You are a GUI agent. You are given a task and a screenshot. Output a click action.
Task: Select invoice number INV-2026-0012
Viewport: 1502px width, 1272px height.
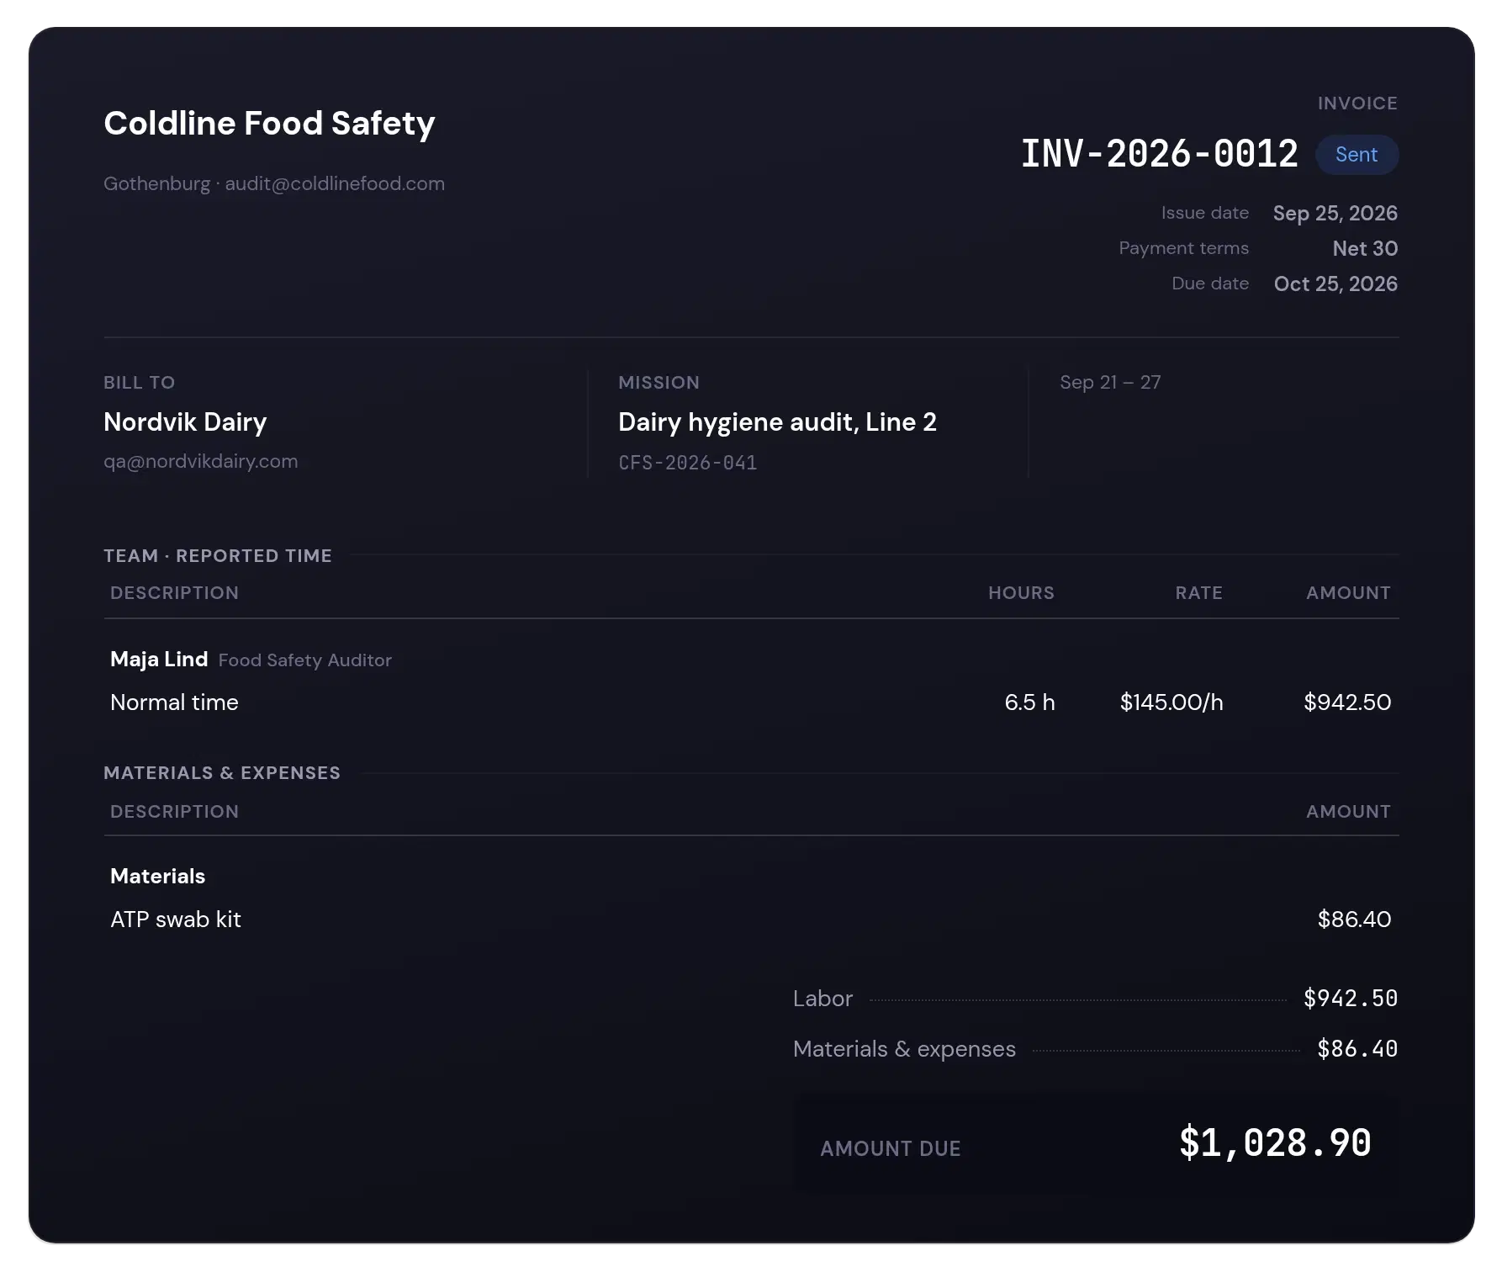tap(1159, 154)
